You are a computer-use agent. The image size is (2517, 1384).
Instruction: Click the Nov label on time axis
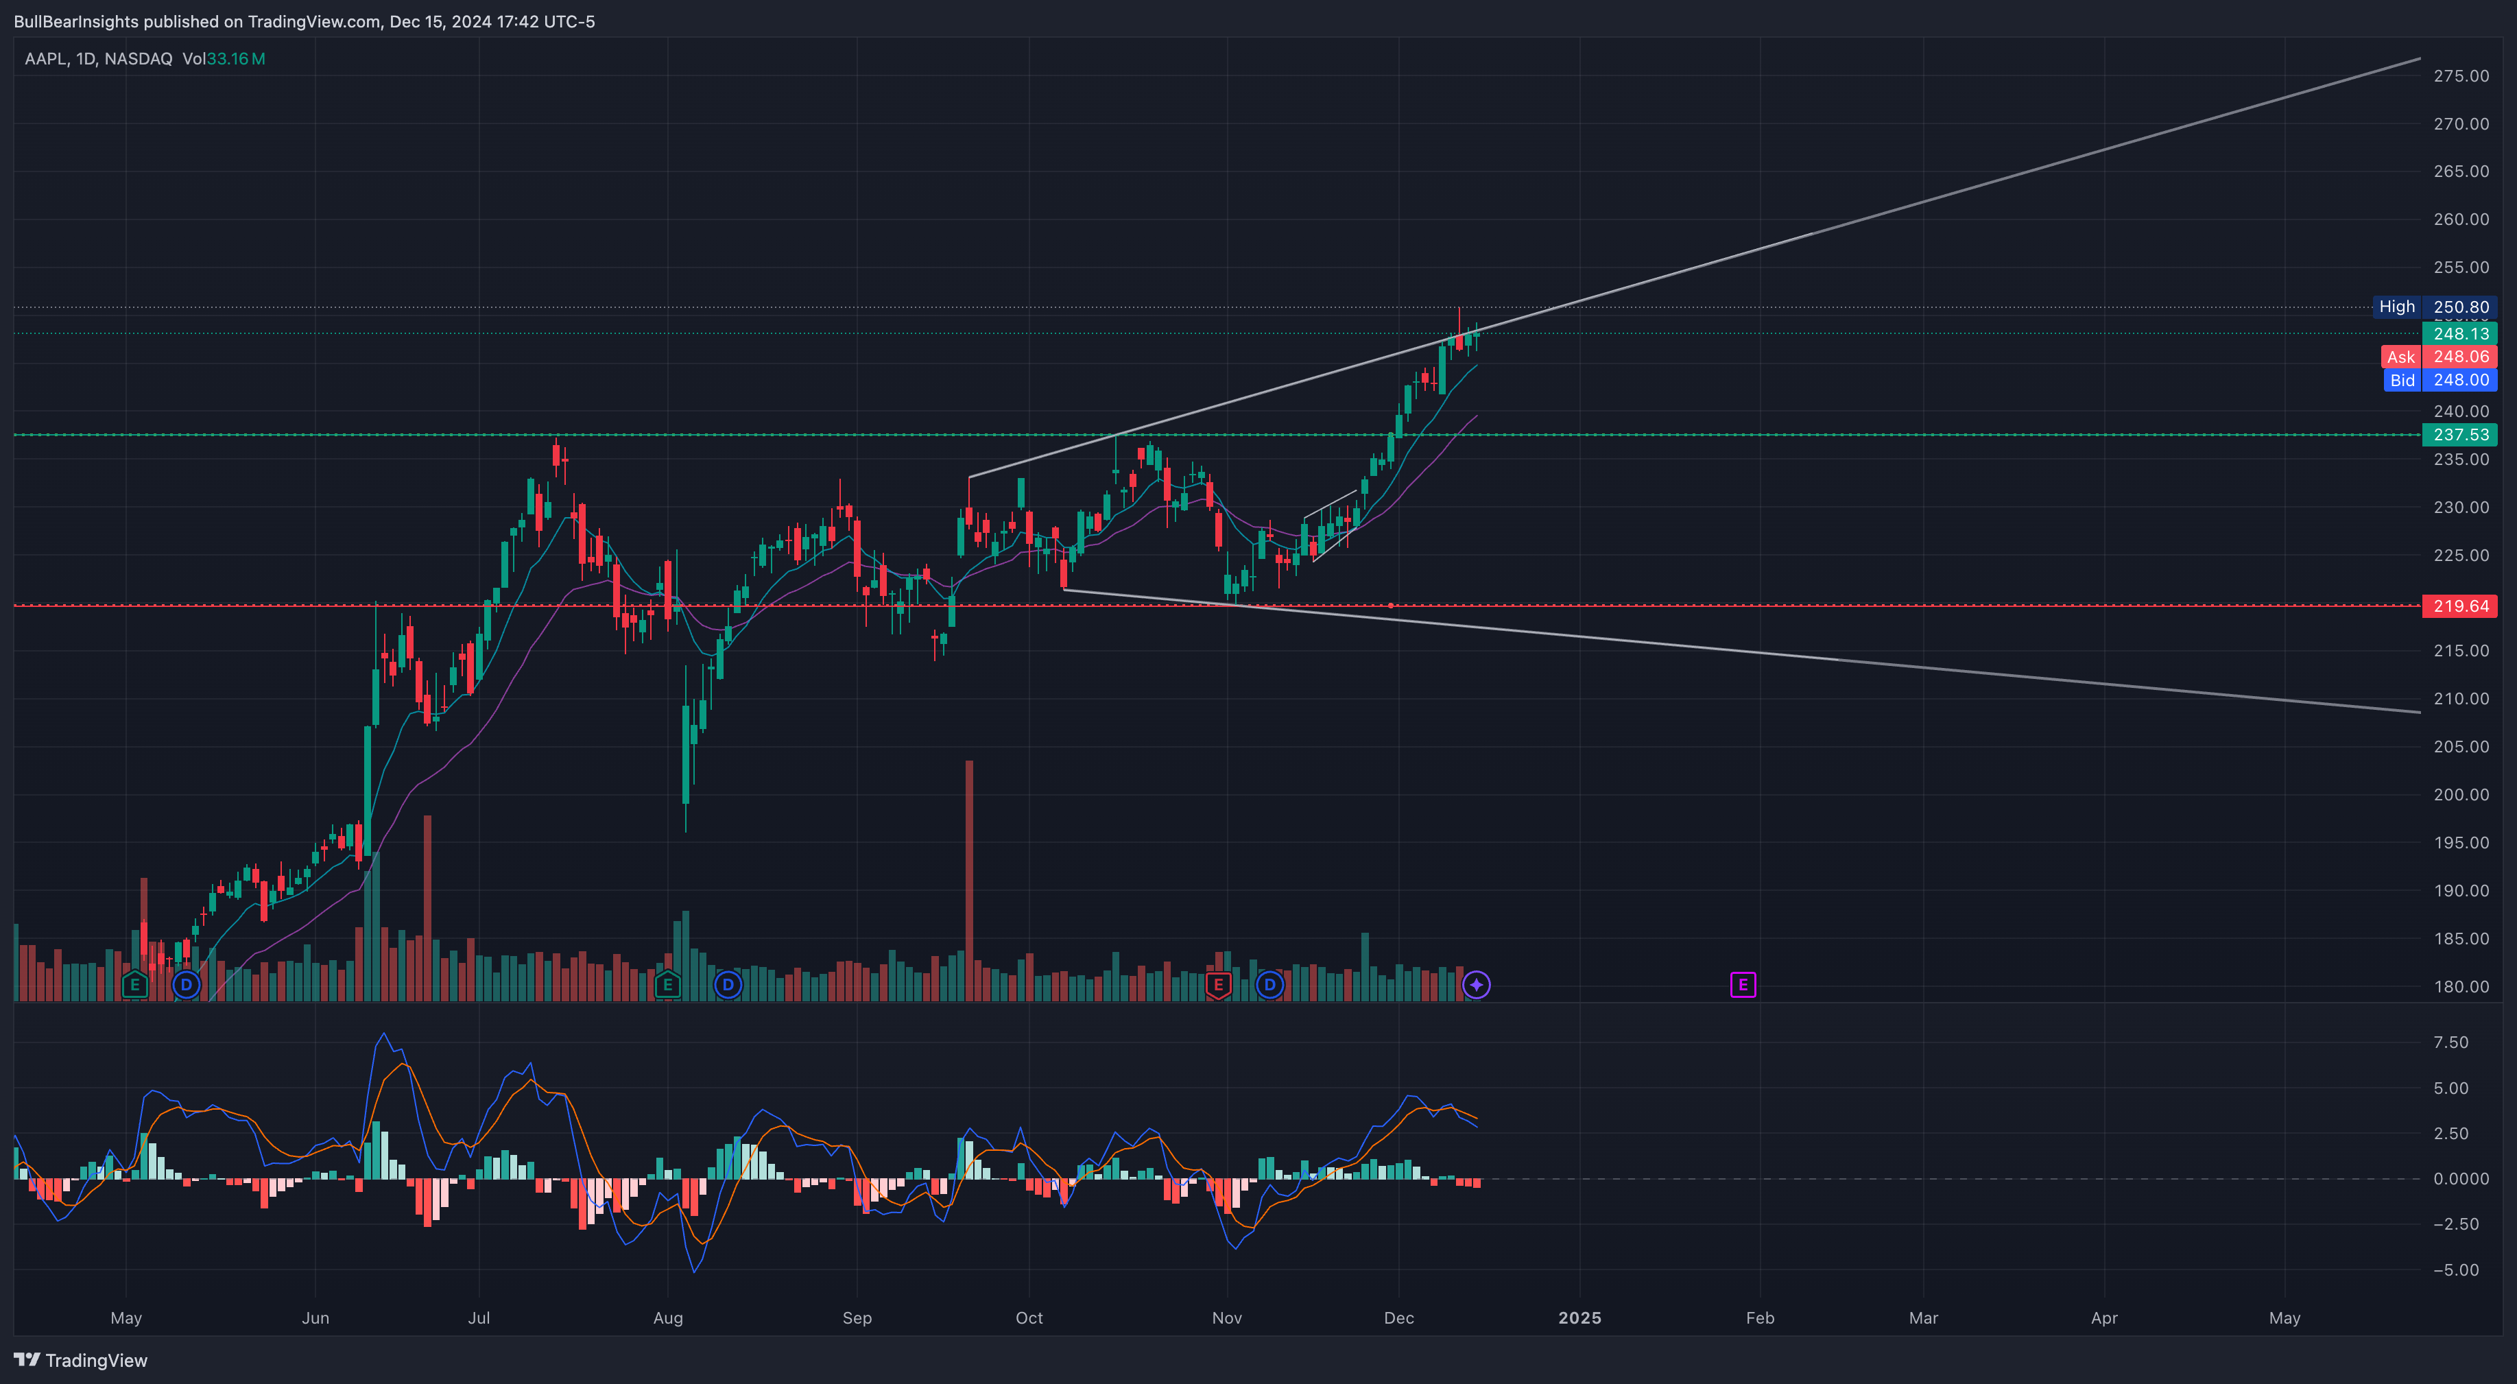click(x=1227, y=1317)
